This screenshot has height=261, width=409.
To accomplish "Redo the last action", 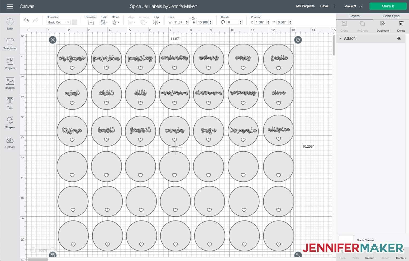I will pos(36,20).
